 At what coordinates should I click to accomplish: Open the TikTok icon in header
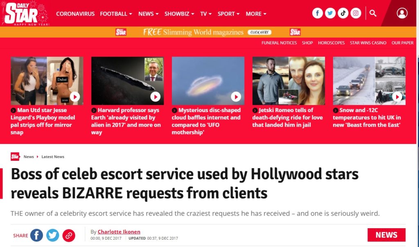tap(343, 13)
